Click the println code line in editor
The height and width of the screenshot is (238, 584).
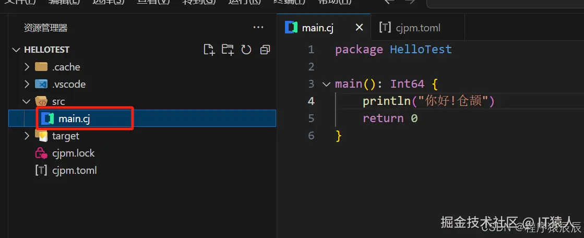tap(428, 101)
